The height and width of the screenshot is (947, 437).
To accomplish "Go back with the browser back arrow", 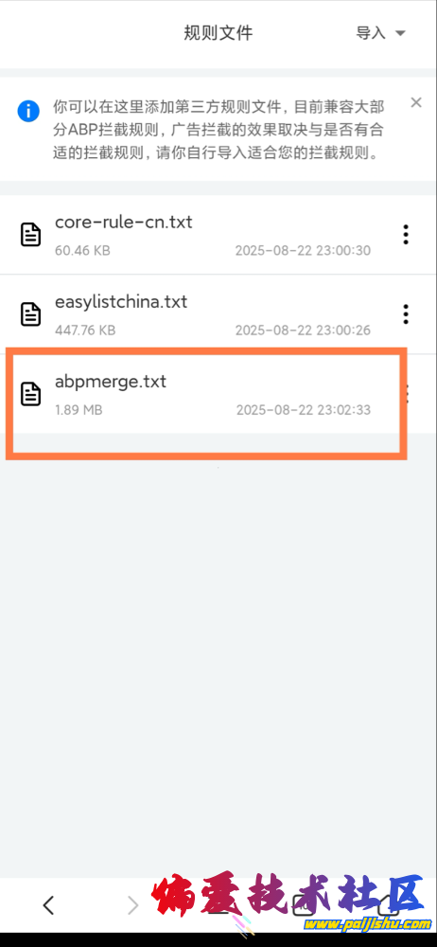I will pyautogui.click(x=49, y=904).
